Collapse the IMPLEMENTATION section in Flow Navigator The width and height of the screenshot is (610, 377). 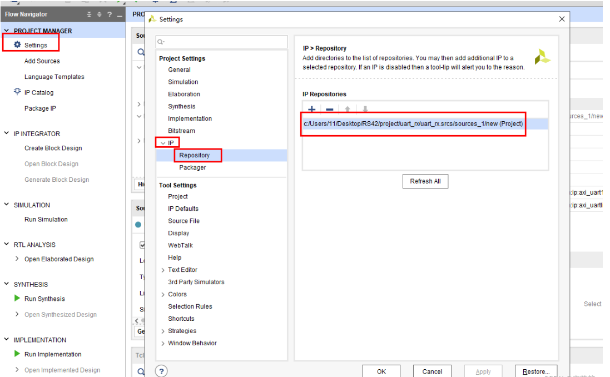click(7, 339)
